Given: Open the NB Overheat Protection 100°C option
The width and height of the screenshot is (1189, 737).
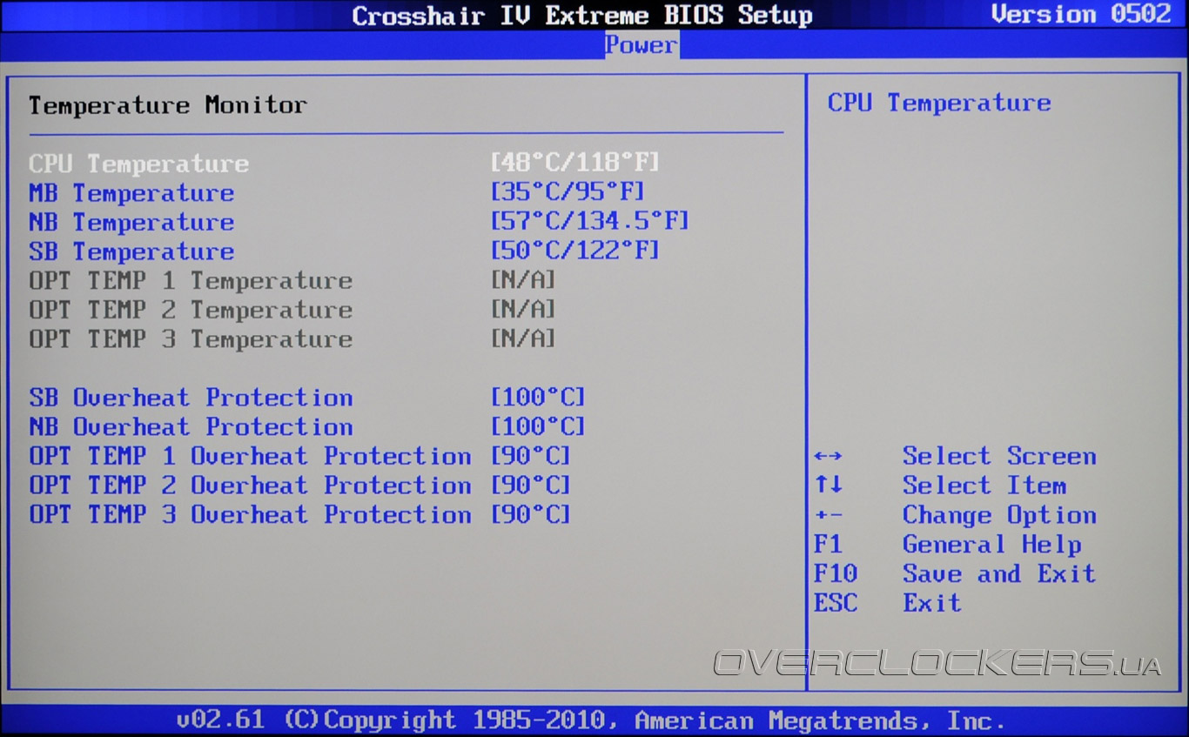Looking at the screenshot, I should (538, 427).
